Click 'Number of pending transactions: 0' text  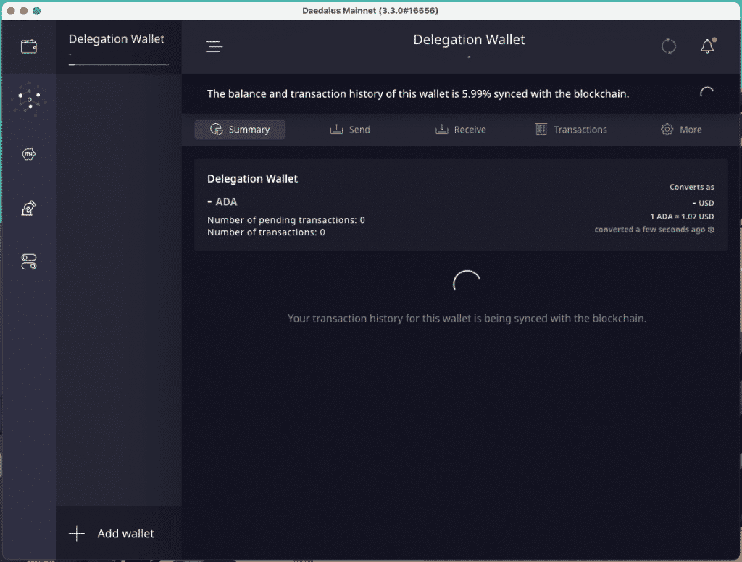(285, 220)
